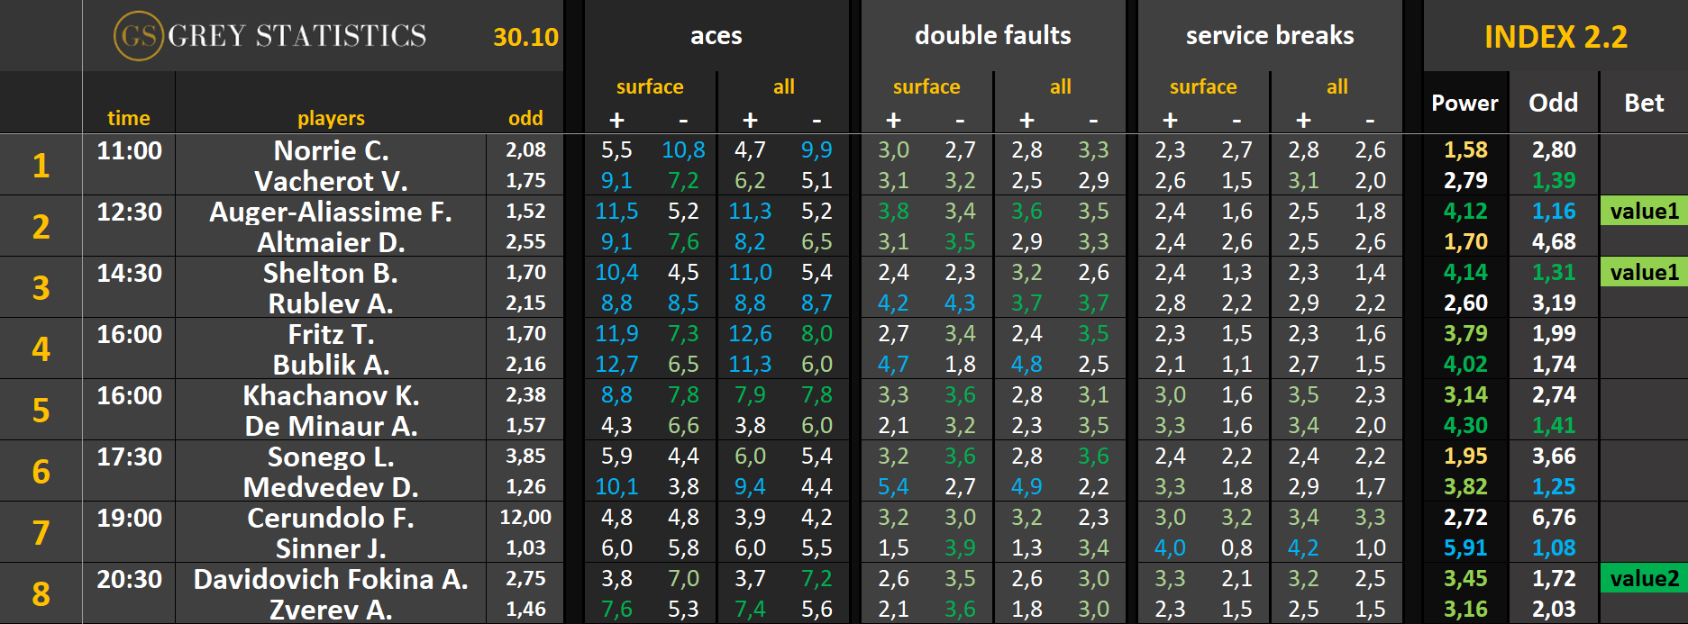Select the aces column group header
The image size is (1688, 624).
[x=716, y=36]
